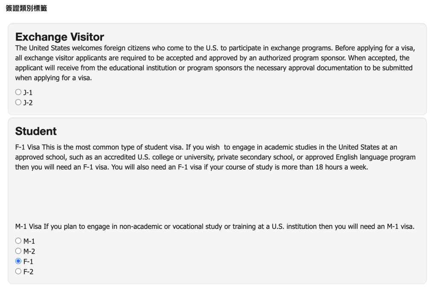437x289 pixels.
Task: Click the F-1 Visa description paragraph
Action: tap(213, 157)
